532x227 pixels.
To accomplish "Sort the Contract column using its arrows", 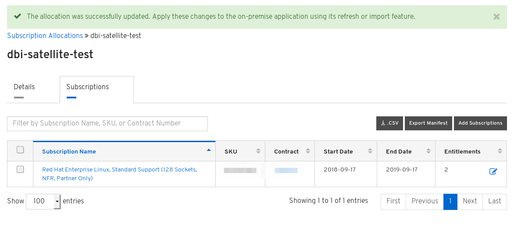I will click(x=308, y=151).
